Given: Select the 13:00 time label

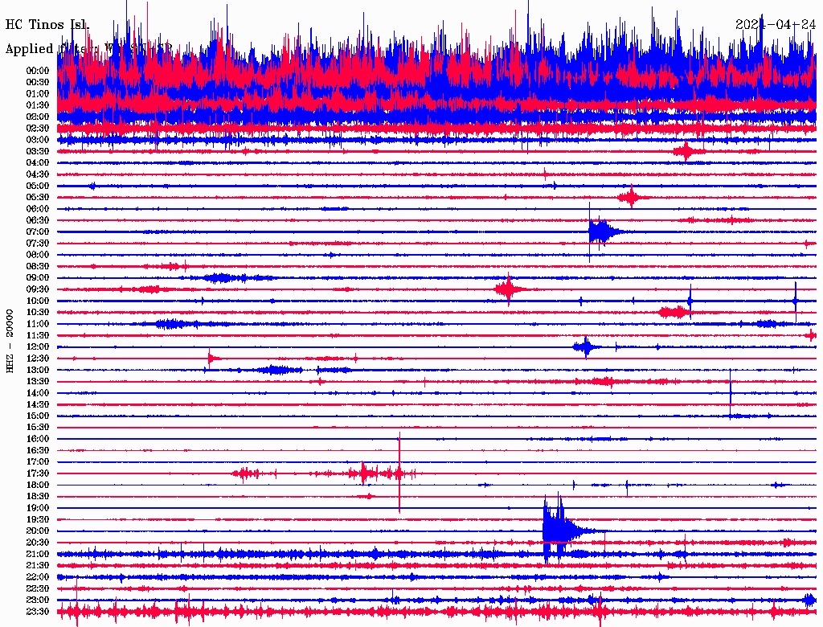Looking at the screenshot, I should click(38, 370).
